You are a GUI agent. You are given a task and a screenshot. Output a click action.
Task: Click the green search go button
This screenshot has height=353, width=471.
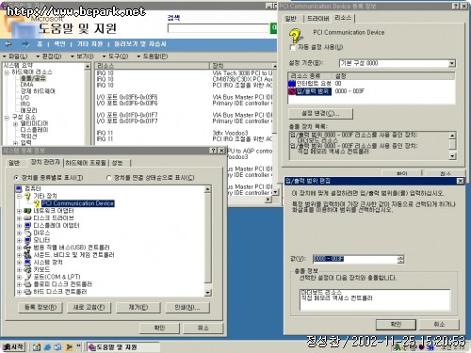[x=273, y=28]
